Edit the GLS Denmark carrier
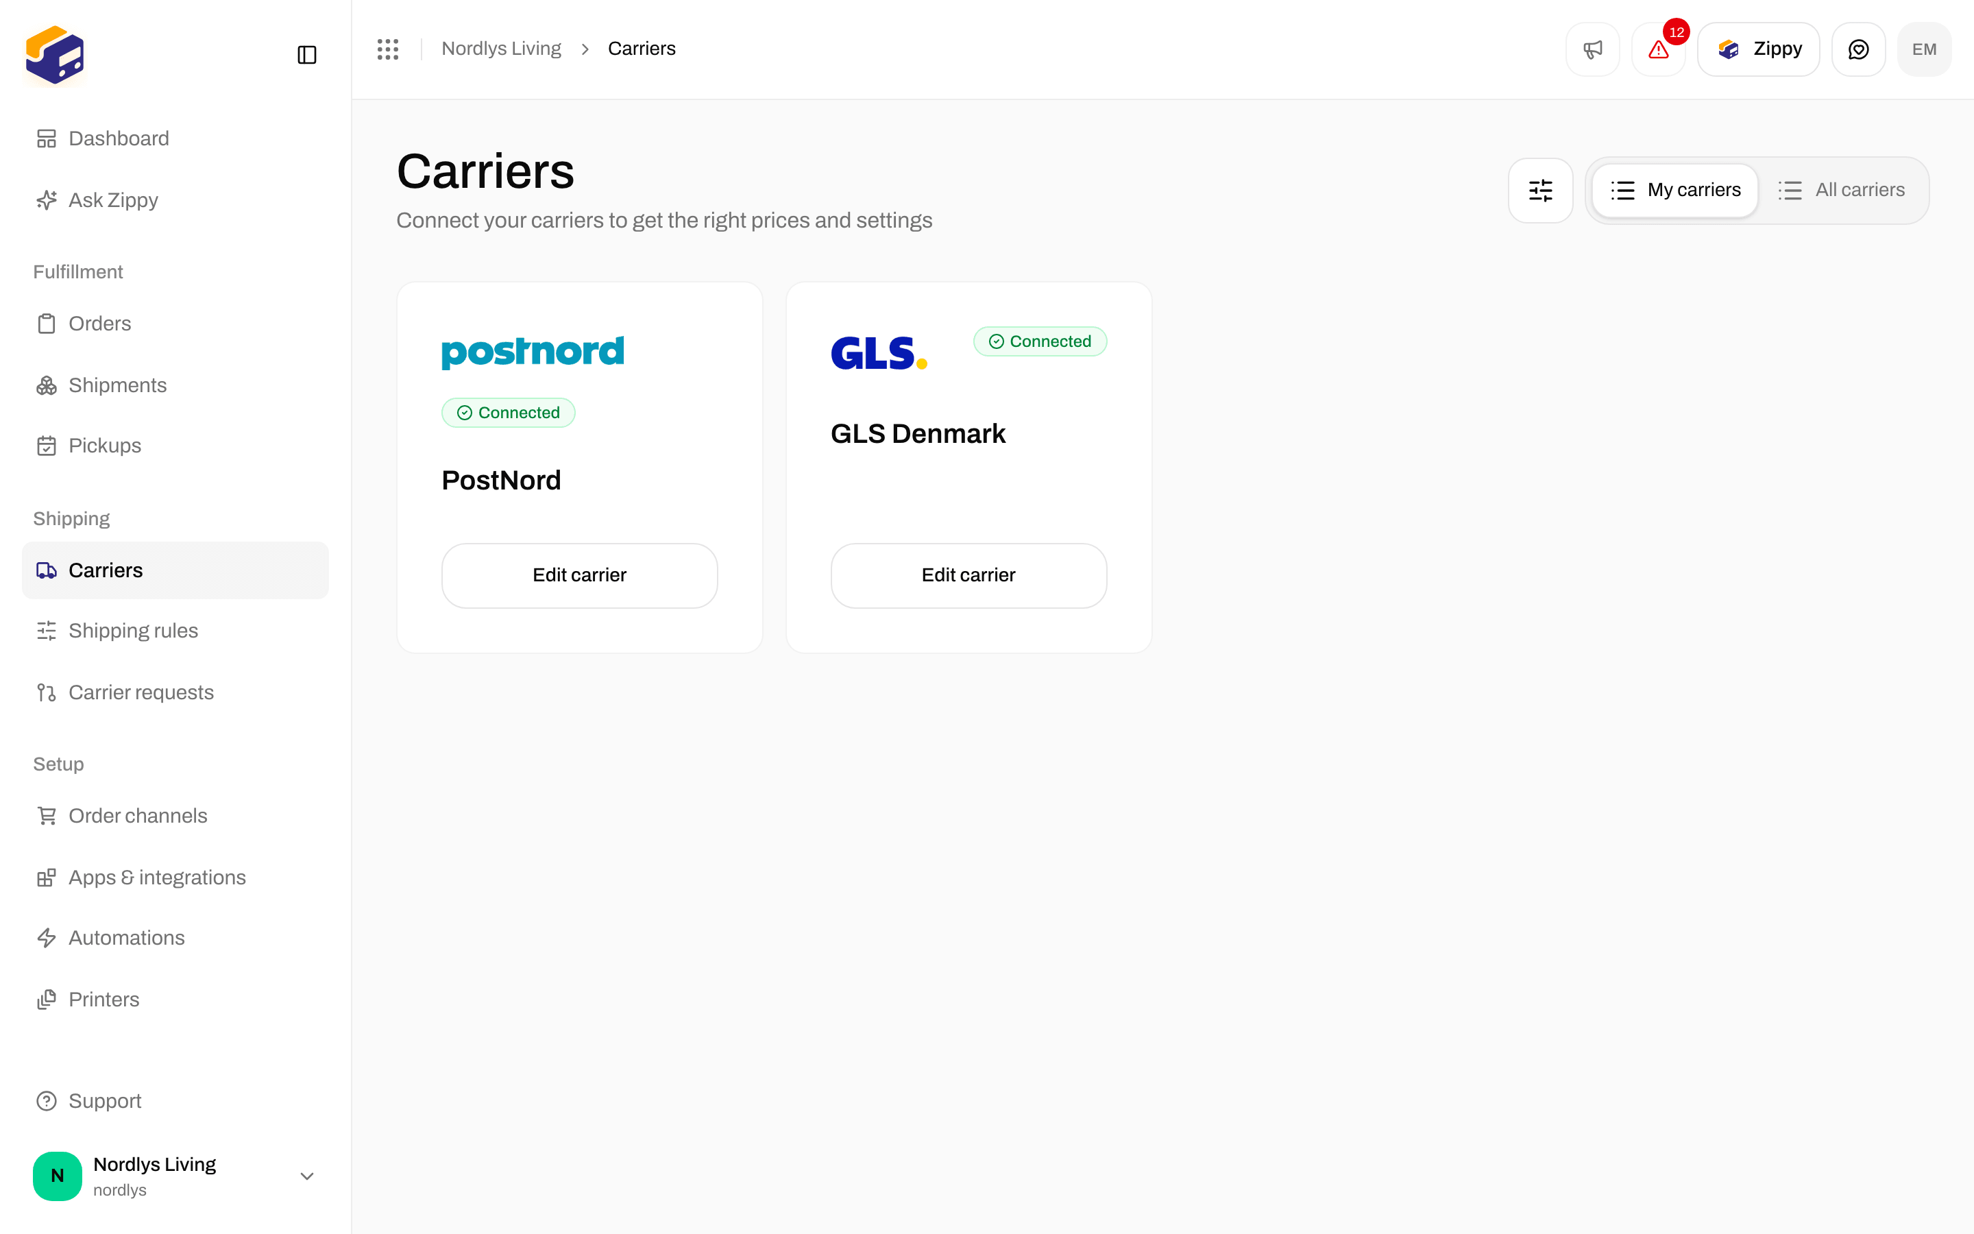The width and height of the screenshot is (1974, 1234). pyautogui.click(x=968, y=575)
